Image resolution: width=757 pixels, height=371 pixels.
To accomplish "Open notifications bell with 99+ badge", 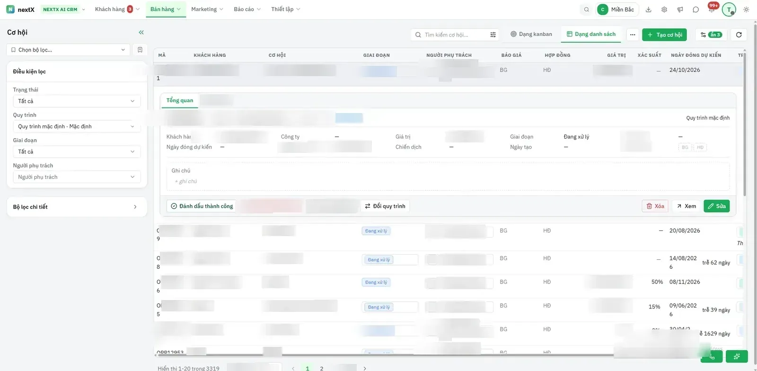I will tap(712, 9).
